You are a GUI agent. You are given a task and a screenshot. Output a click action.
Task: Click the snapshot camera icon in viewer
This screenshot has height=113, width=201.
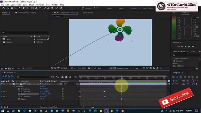(89, 68)
